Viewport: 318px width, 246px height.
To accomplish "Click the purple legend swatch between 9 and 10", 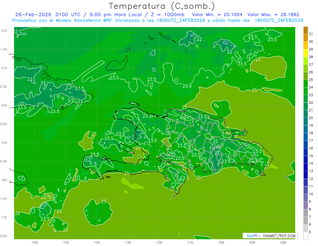I will click(306, 198).
